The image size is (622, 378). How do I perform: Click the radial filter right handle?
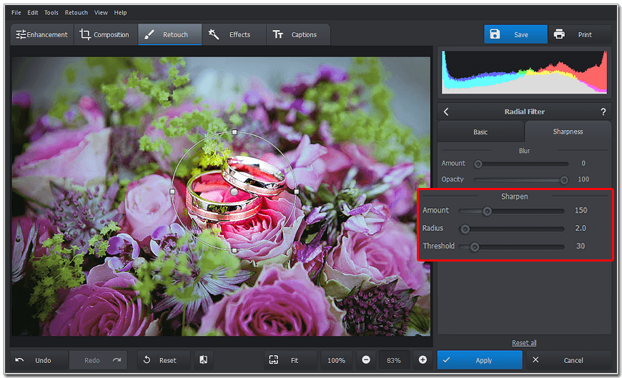coord(297,192)
